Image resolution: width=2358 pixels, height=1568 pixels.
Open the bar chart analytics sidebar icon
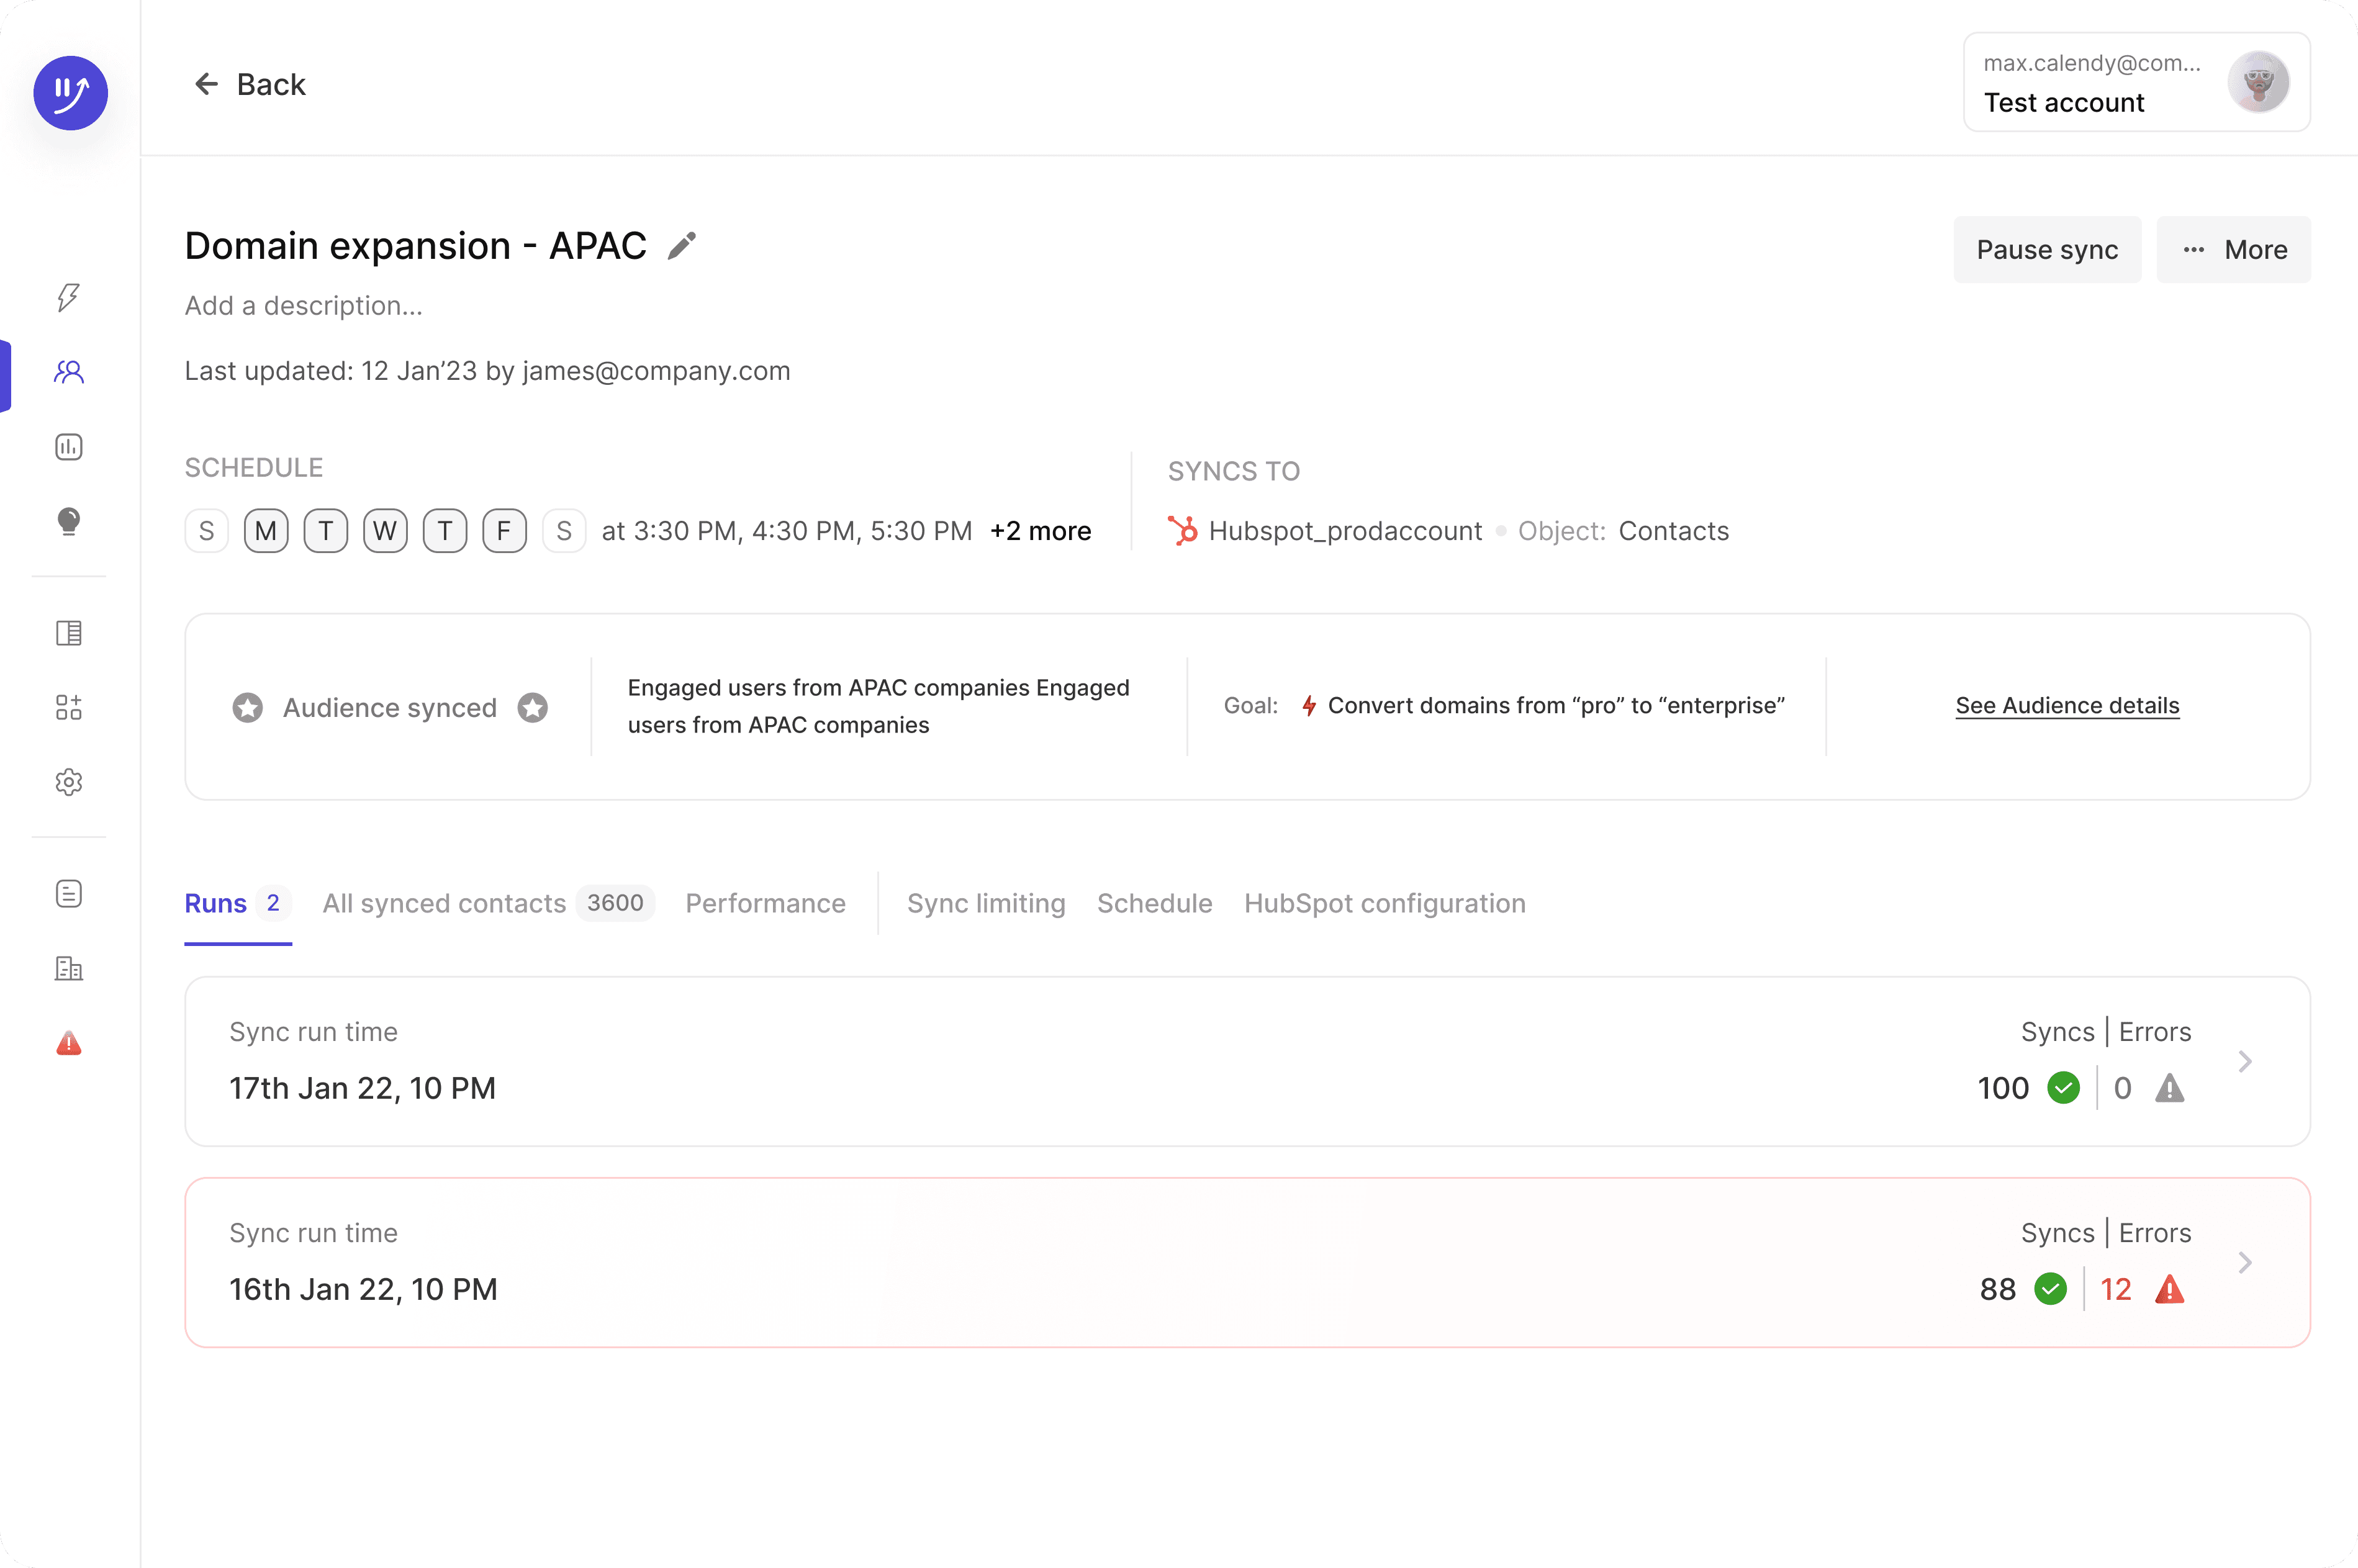tap(68, 447)
